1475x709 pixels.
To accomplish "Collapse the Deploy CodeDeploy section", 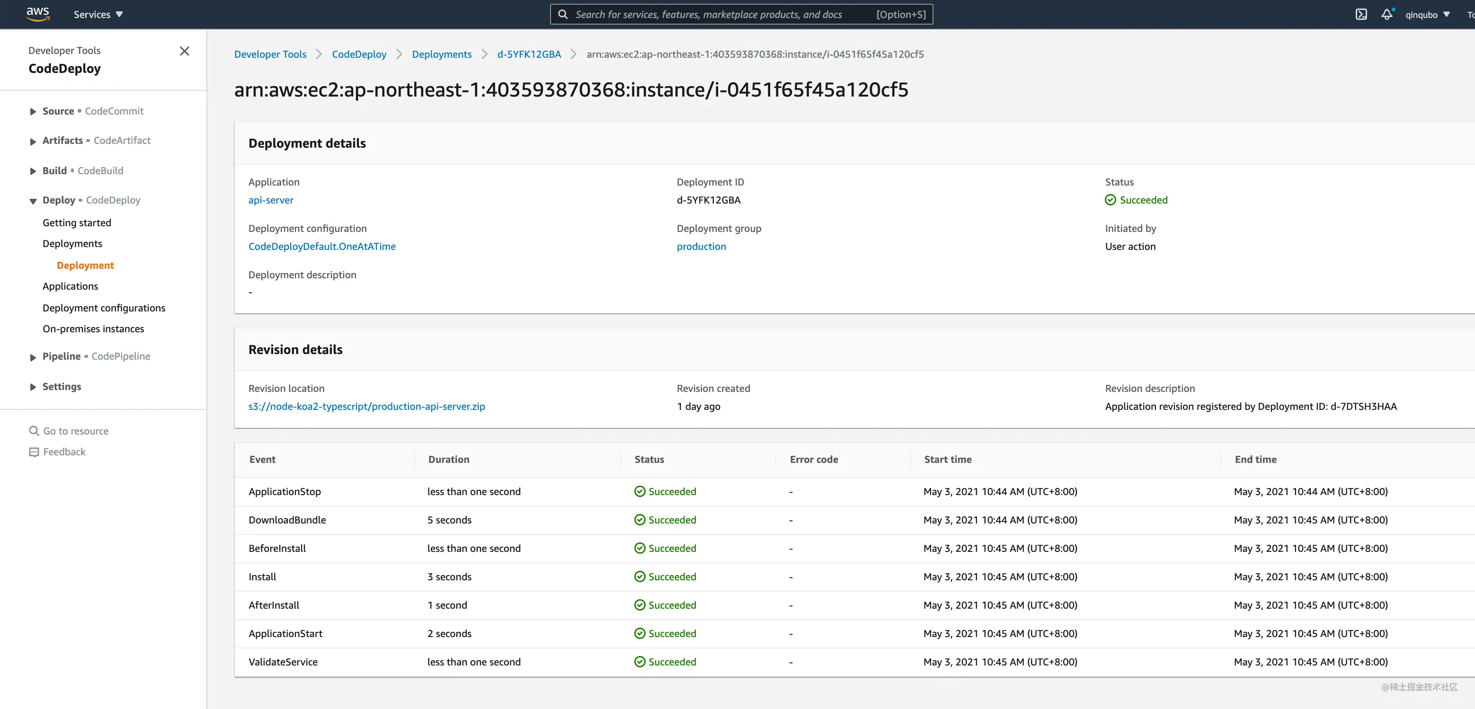I will pos(33,201).
